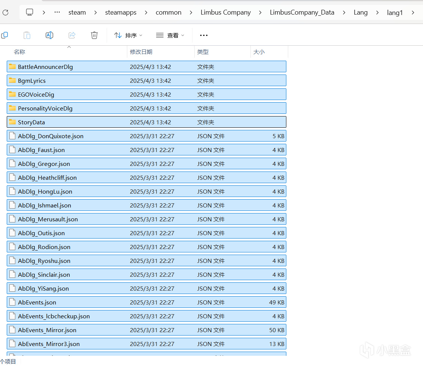Go to the Lang breadcrumb folder
Viewport: 423px width, 367px height.
click(361, 12)
